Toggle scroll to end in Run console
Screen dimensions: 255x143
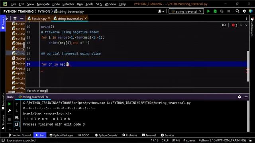coord(17,124)
